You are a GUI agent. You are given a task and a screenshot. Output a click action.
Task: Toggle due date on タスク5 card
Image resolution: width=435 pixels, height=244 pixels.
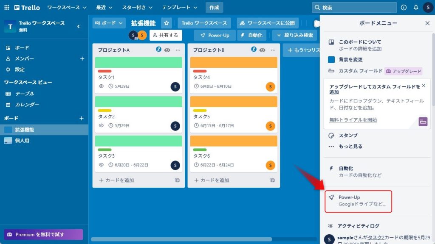(214, 125)
